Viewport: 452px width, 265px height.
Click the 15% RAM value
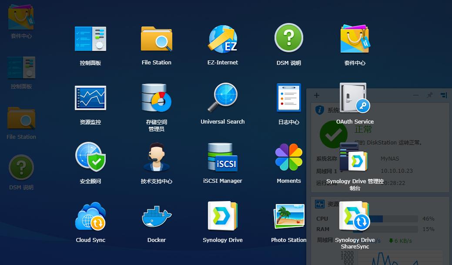tap(429, 229)
